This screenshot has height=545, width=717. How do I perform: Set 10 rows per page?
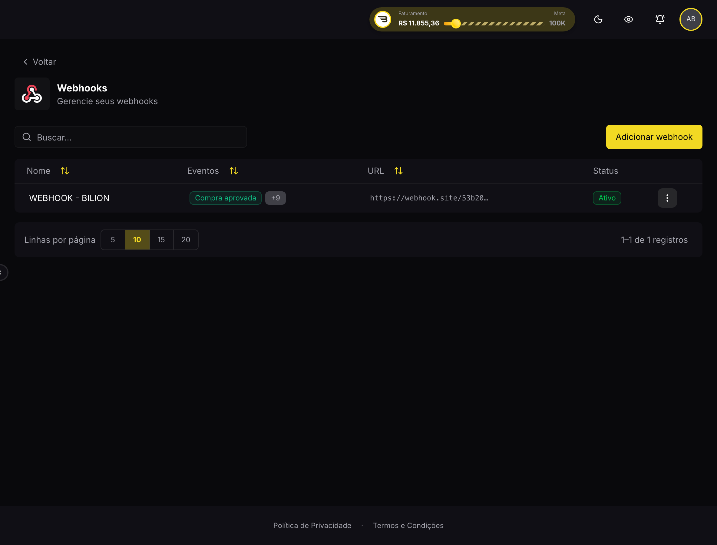(137, 240)
